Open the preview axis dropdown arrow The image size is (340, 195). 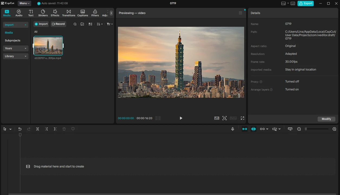[x=280, y=129]
